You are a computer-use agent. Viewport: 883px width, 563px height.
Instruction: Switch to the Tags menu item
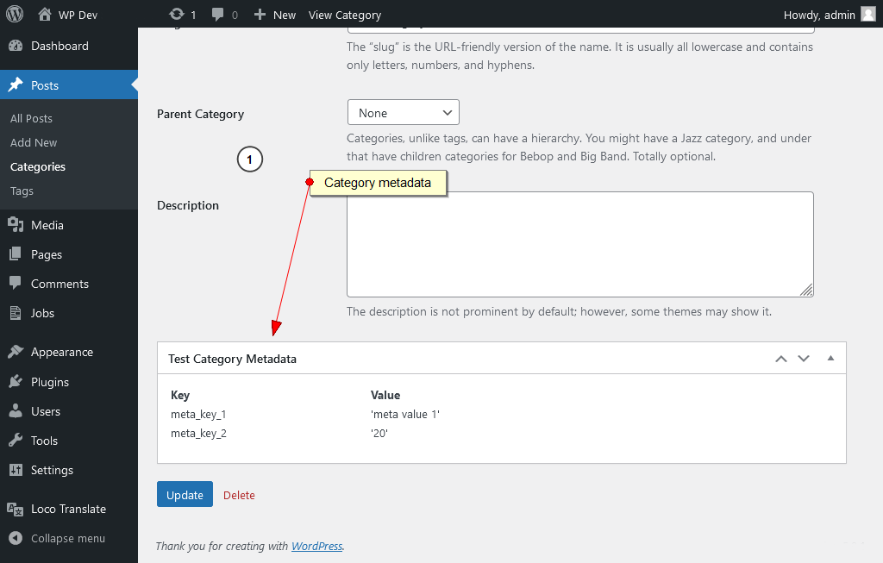tap(21, 191)
